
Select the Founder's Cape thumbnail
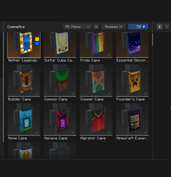coord(132,80)
